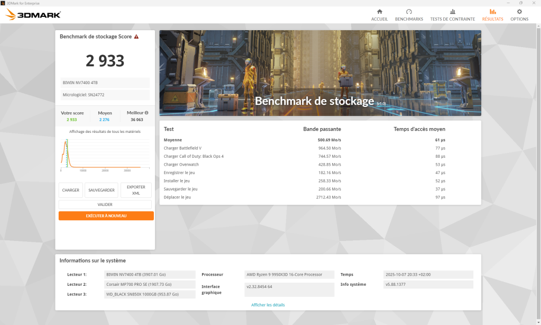Click the info icon next to Meilleur
This screenshot has width=541, height=325.
click(x=146, y=113)
